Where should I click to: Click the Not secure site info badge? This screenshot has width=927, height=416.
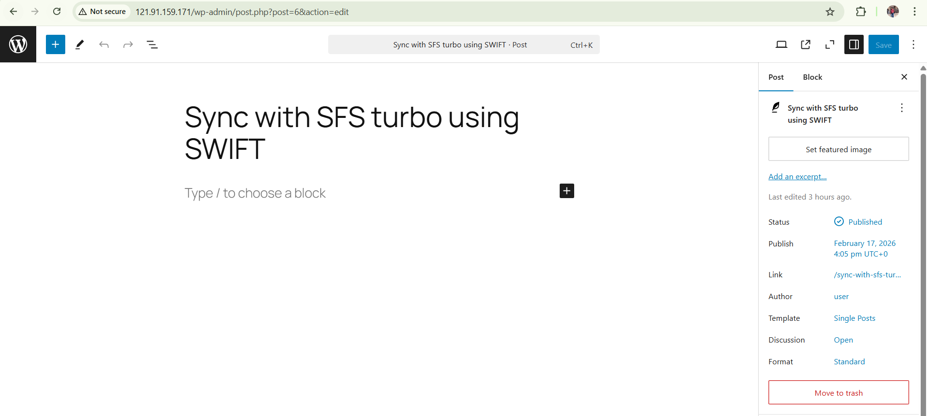[102, 12]
